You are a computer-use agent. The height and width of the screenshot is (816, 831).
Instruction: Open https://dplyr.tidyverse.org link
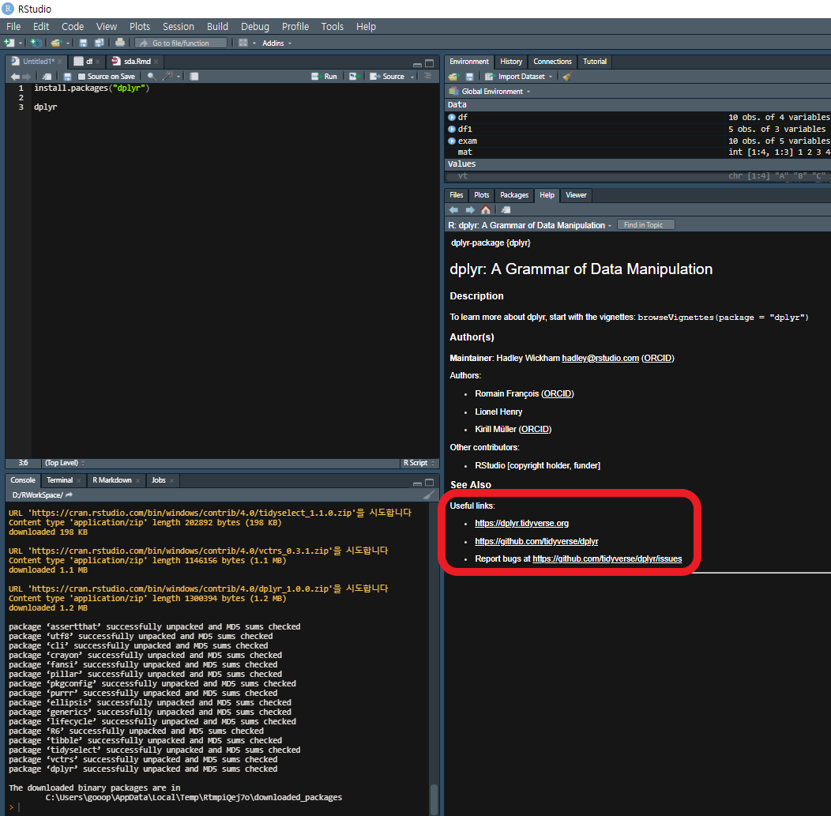pos(521,524)
